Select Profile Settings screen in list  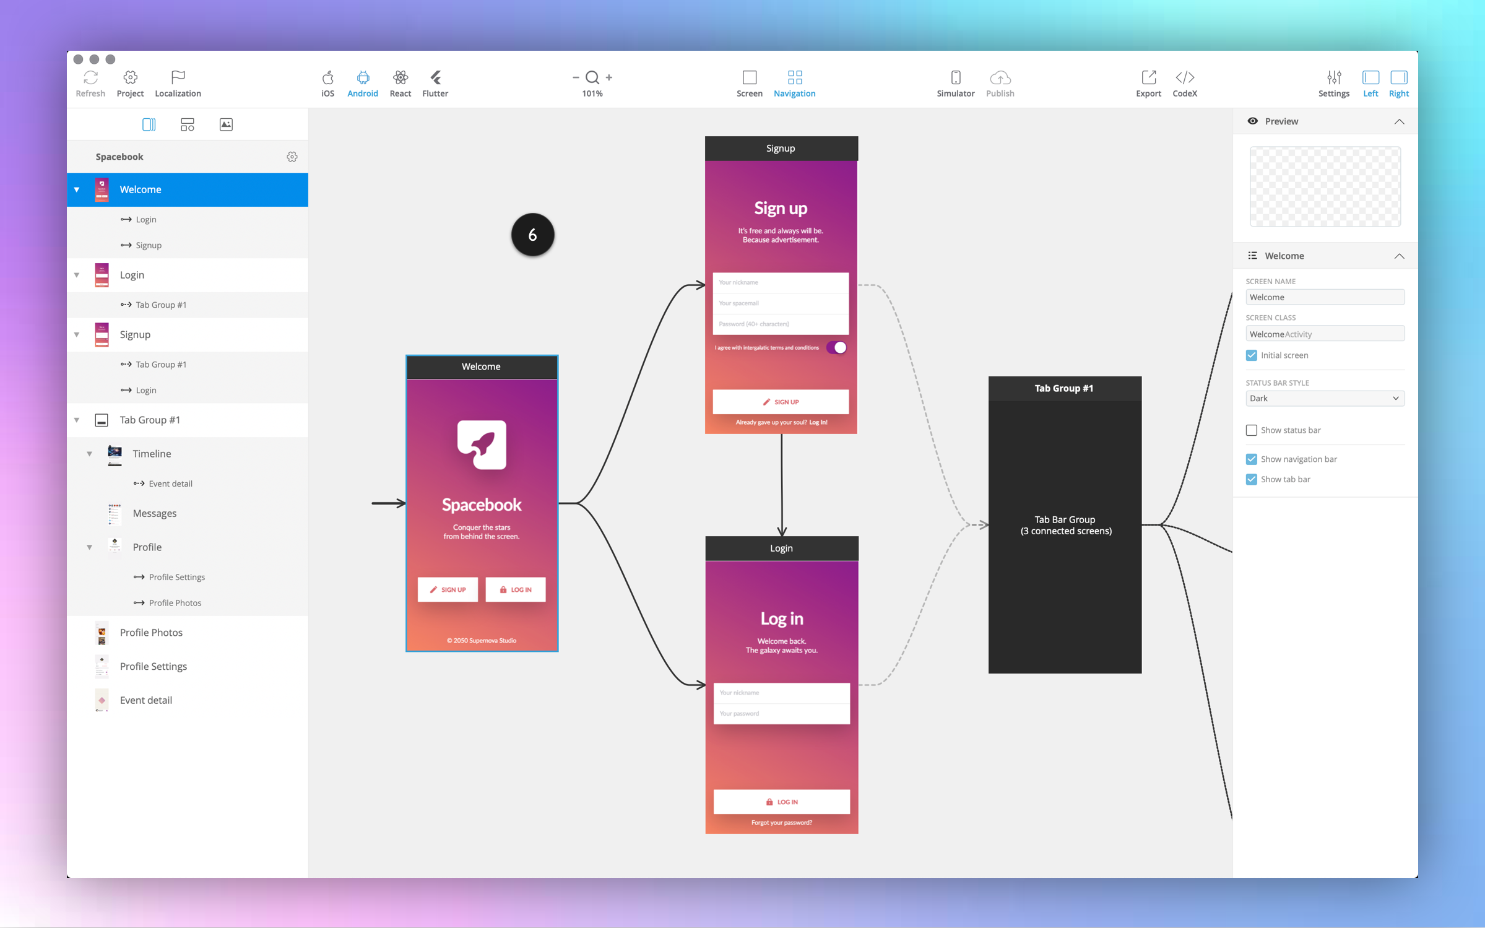153,666
